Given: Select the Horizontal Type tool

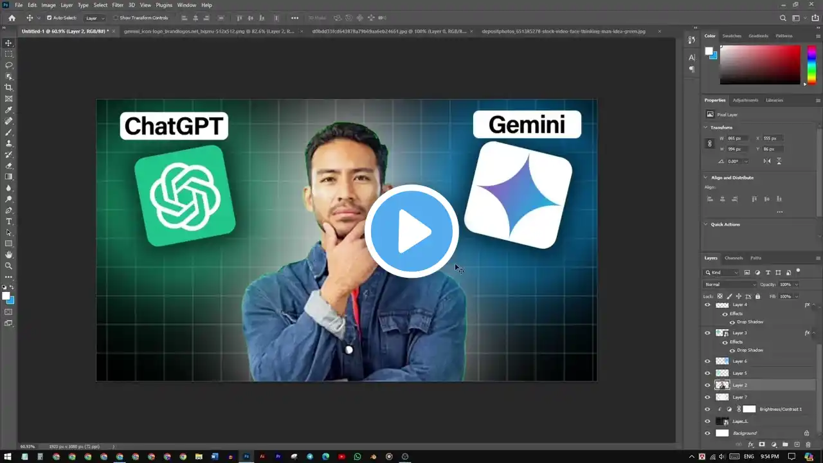Looking at the screenshot, I should (8, 221).
